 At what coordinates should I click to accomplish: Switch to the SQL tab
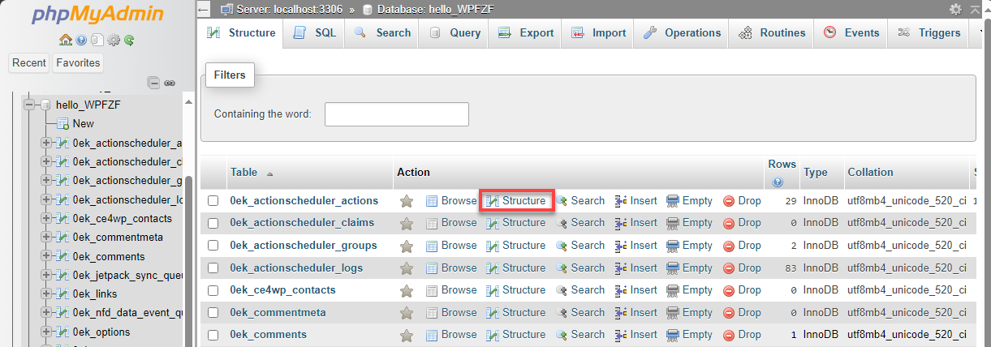click(314, 33)
